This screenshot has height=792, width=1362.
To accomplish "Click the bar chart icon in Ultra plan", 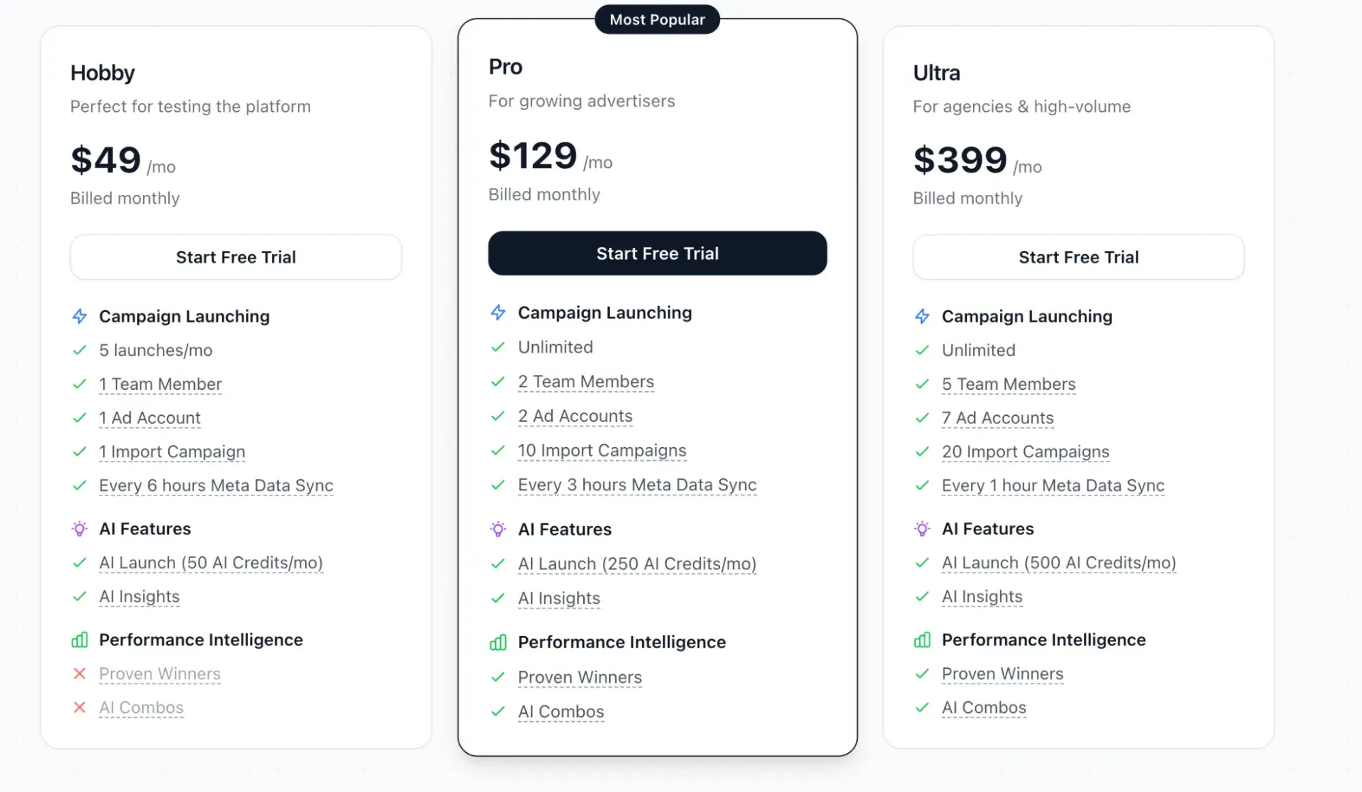I will point(922,640).
